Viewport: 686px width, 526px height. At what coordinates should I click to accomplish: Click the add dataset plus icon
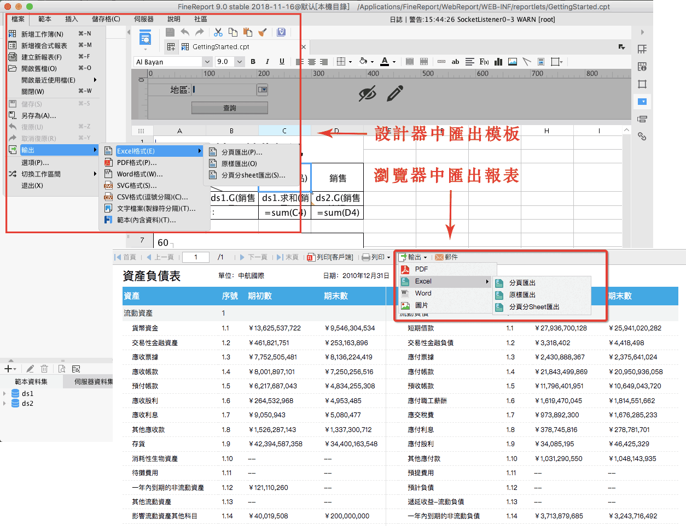click(x=10, y=369)
